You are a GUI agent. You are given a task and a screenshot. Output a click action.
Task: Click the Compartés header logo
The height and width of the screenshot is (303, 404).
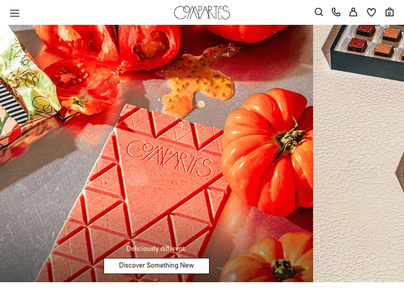[202, 12]
